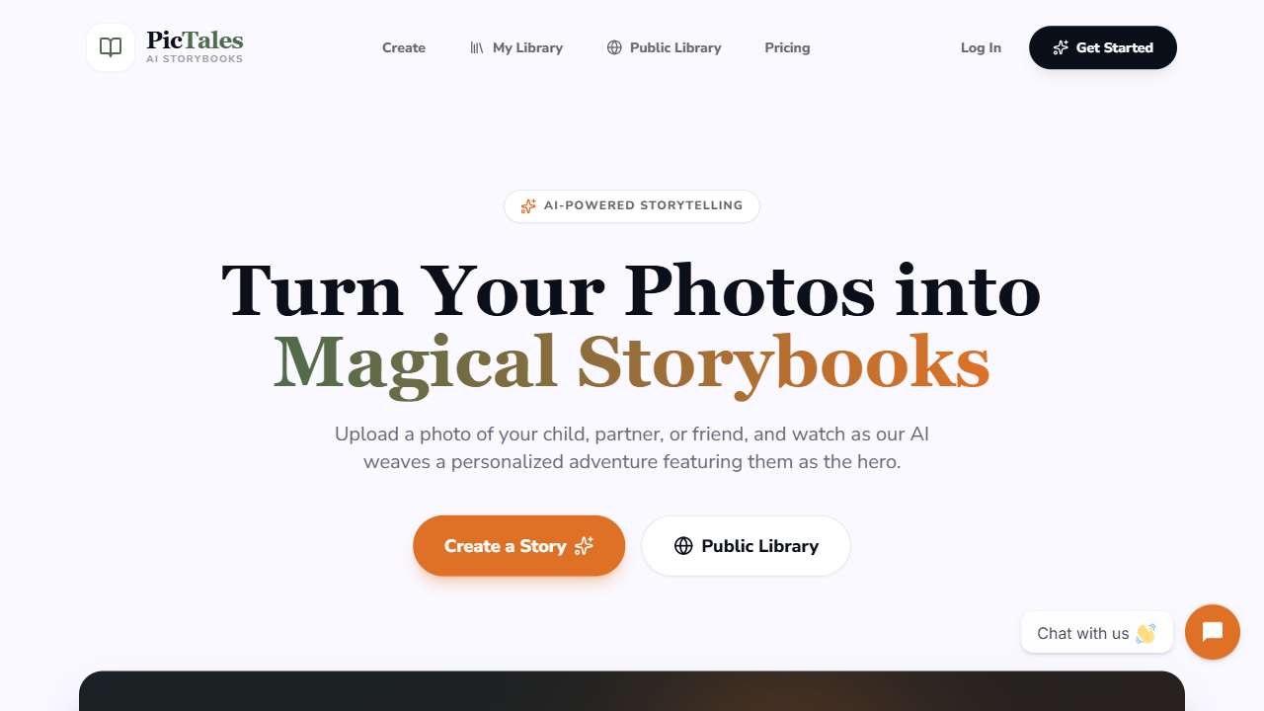Click the Chat with us label
The width and height of the screenshot is (1264, 711).
pos(1083,634)
